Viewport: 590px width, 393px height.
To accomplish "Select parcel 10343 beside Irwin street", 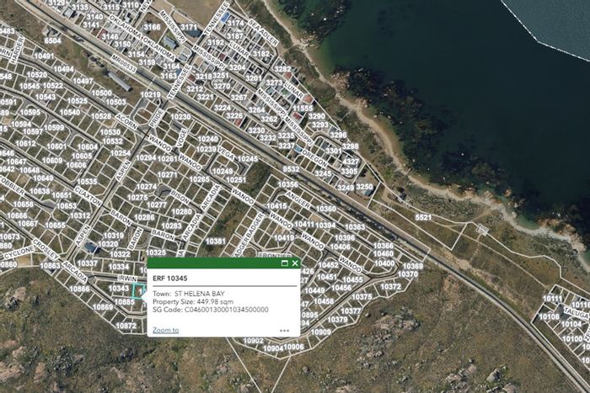I will (119, 289).
